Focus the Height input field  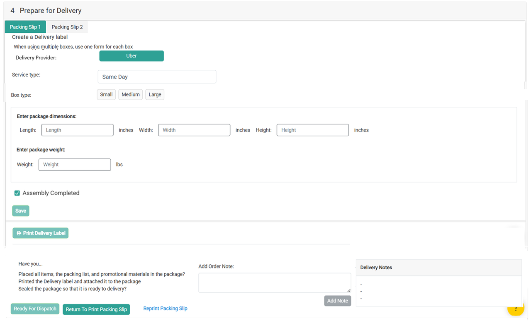(313, 130)
